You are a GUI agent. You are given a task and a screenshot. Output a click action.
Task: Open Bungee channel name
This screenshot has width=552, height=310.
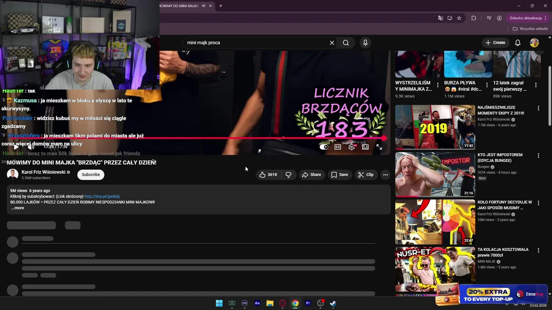tap(483, 167)
